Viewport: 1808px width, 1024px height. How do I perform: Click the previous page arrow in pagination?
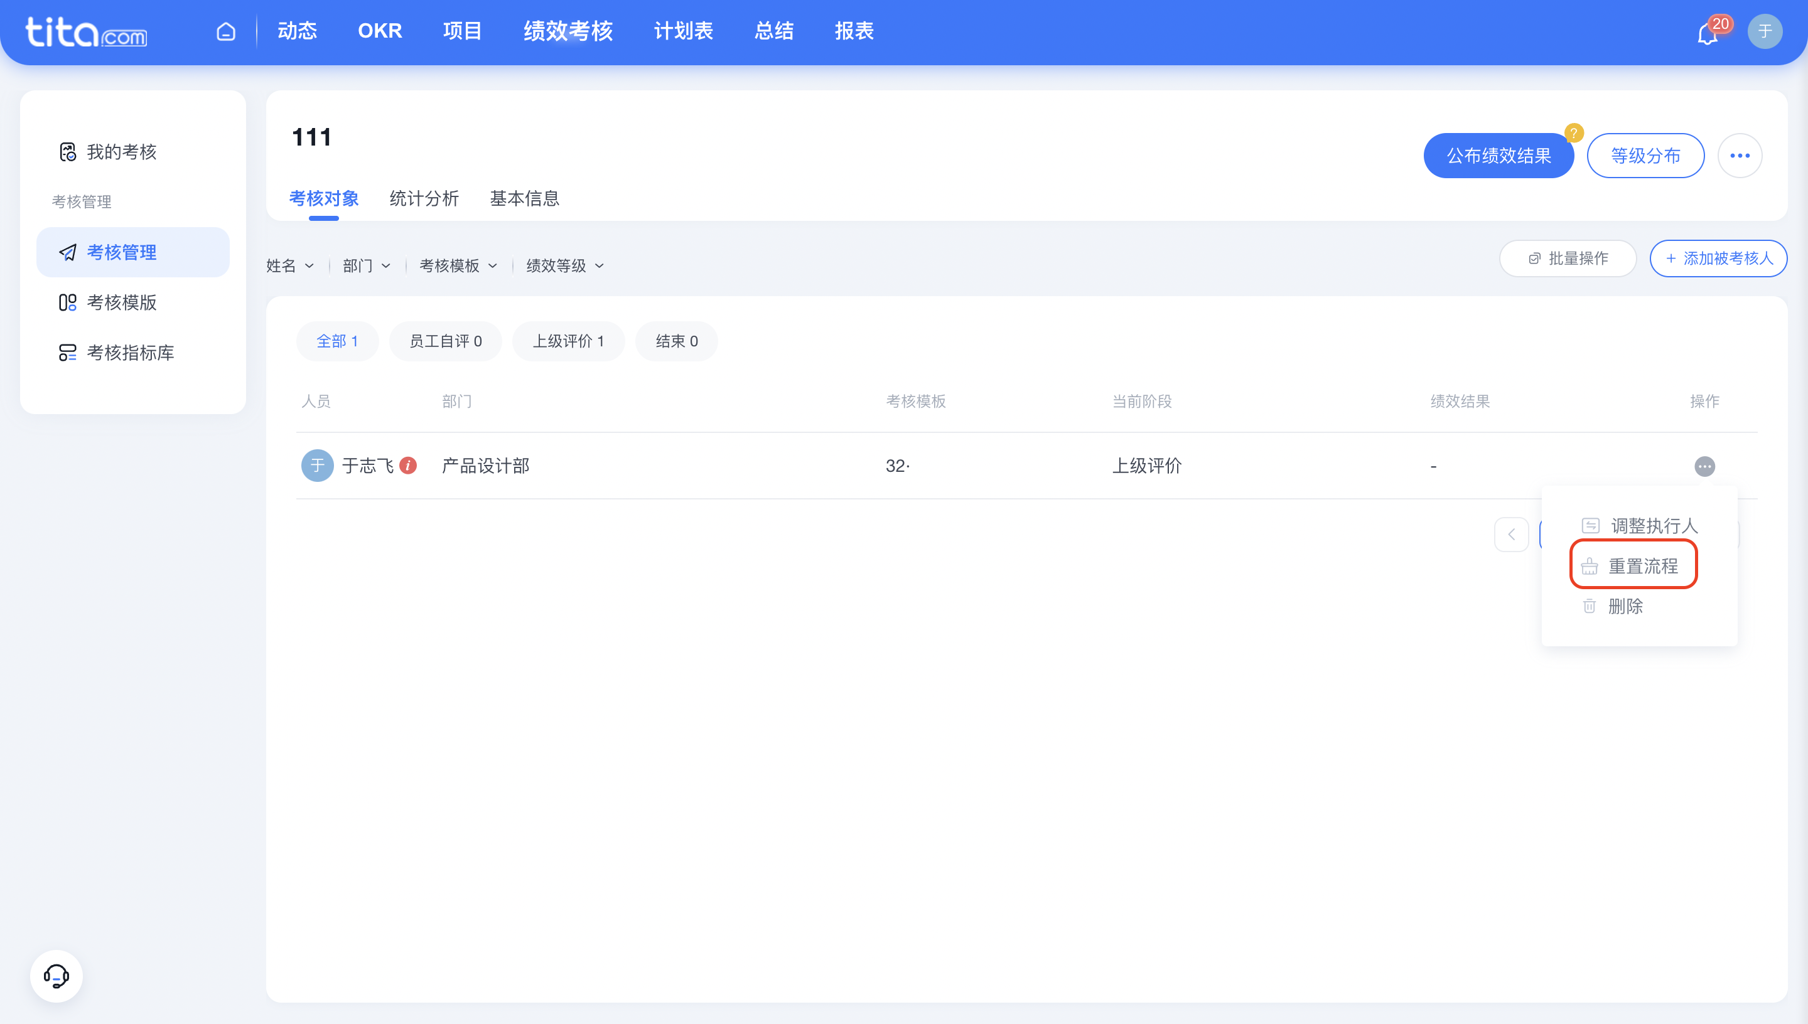(x=1511, y=535)
